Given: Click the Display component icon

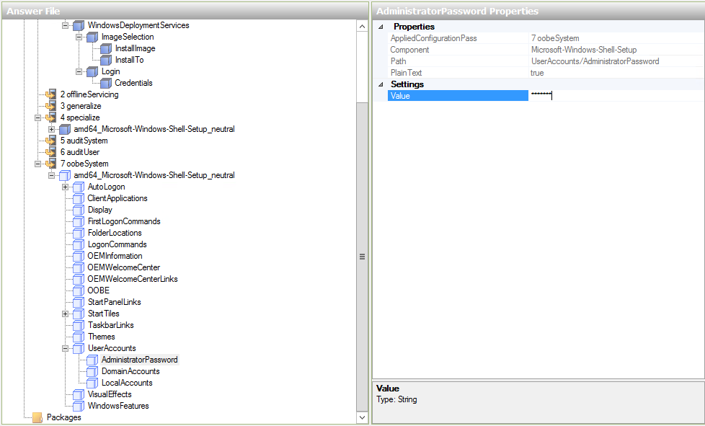Looking at the screenshot, I should 79,210.
